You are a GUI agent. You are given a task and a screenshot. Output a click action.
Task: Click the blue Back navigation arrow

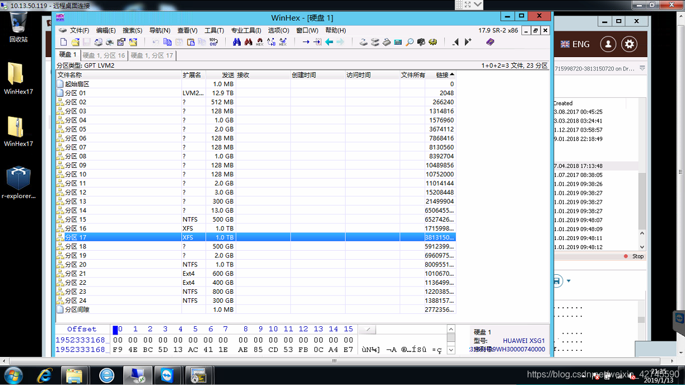[x=329, y=42]
